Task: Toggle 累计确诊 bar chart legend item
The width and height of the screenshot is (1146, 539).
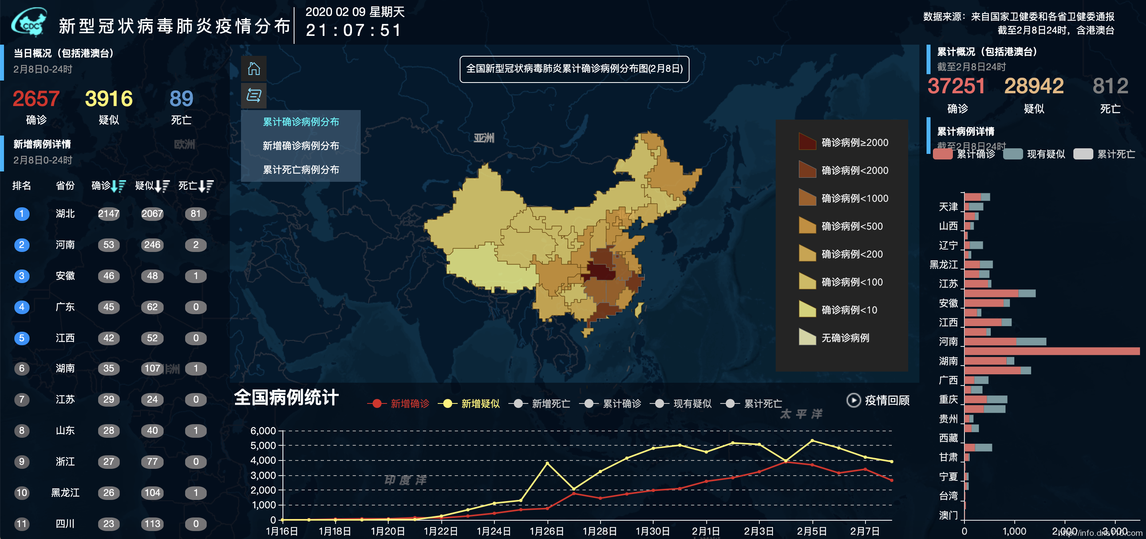Action: coord(964,154)
